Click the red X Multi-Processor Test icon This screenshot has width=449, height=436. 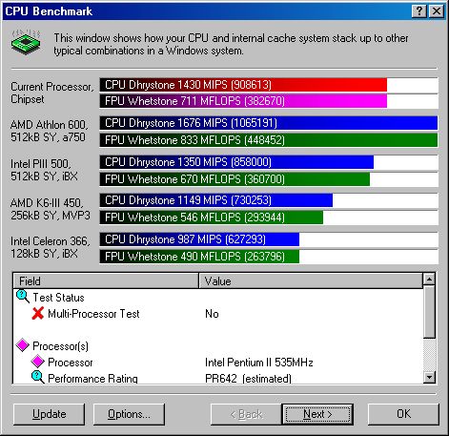click(38, 313)
